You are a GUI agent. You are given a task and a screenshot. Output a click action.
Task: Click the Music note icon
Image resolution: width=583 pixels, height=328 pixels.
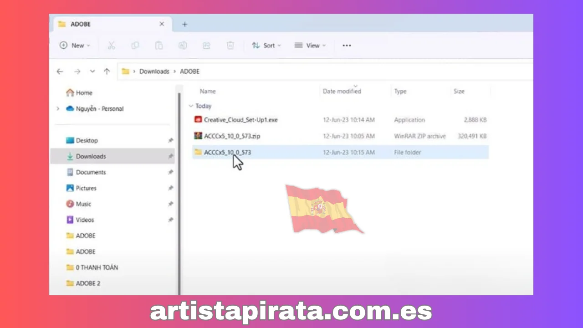point(70,204)
